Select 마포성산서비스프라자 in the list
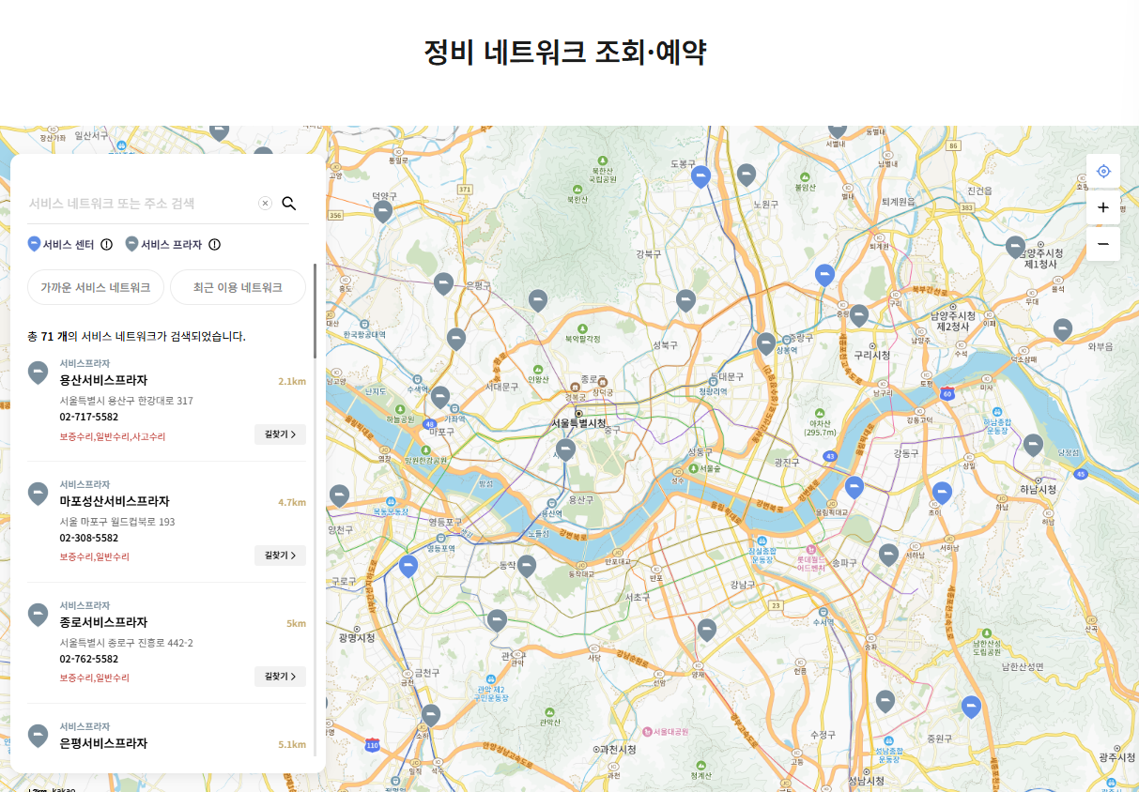 click(115, 502)
